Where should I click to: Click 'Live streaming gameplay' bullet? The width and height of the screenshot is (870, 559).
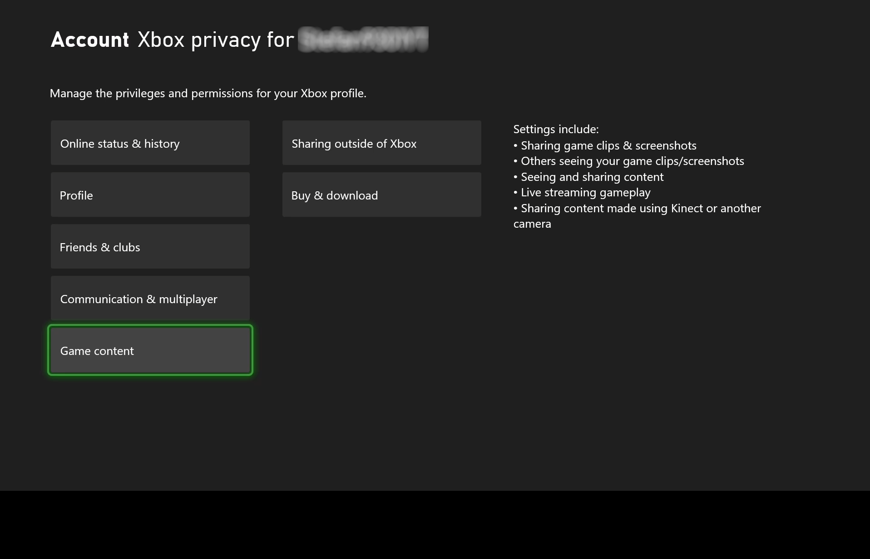point(582,192)
